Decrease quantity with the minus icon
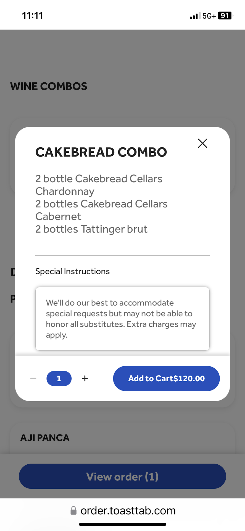245x531 pixels. pos(33,378)
